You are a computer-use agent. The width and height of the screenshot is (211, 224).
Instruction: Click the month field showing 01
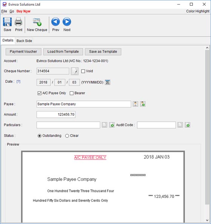(60, 82)
